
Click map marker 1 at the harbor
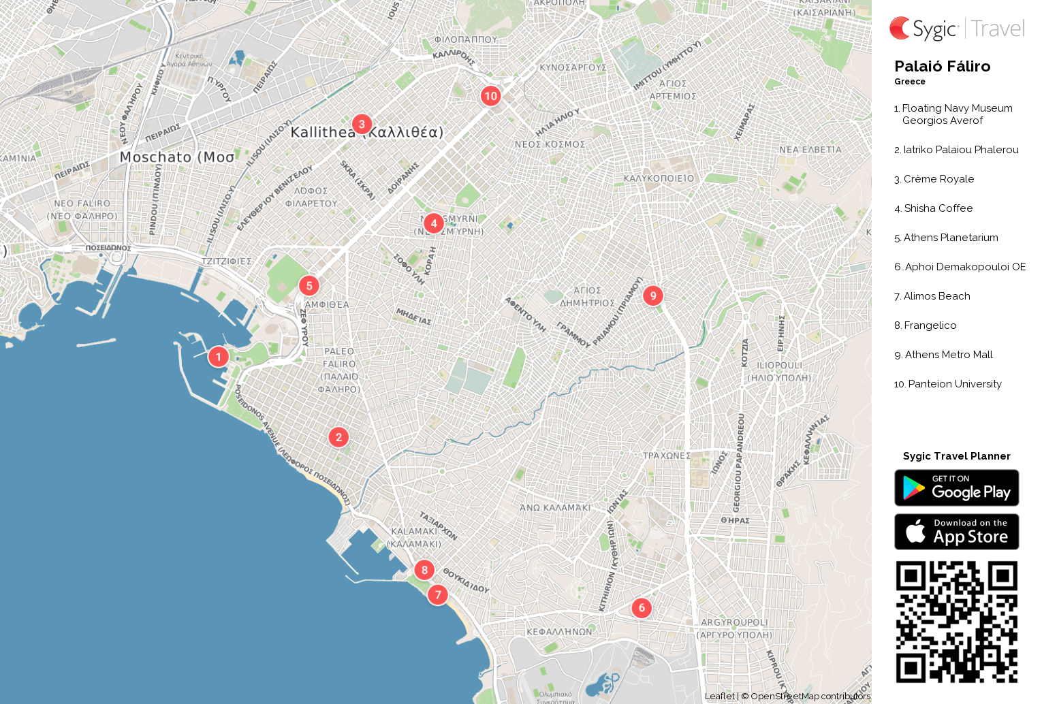tap(218, 356)
